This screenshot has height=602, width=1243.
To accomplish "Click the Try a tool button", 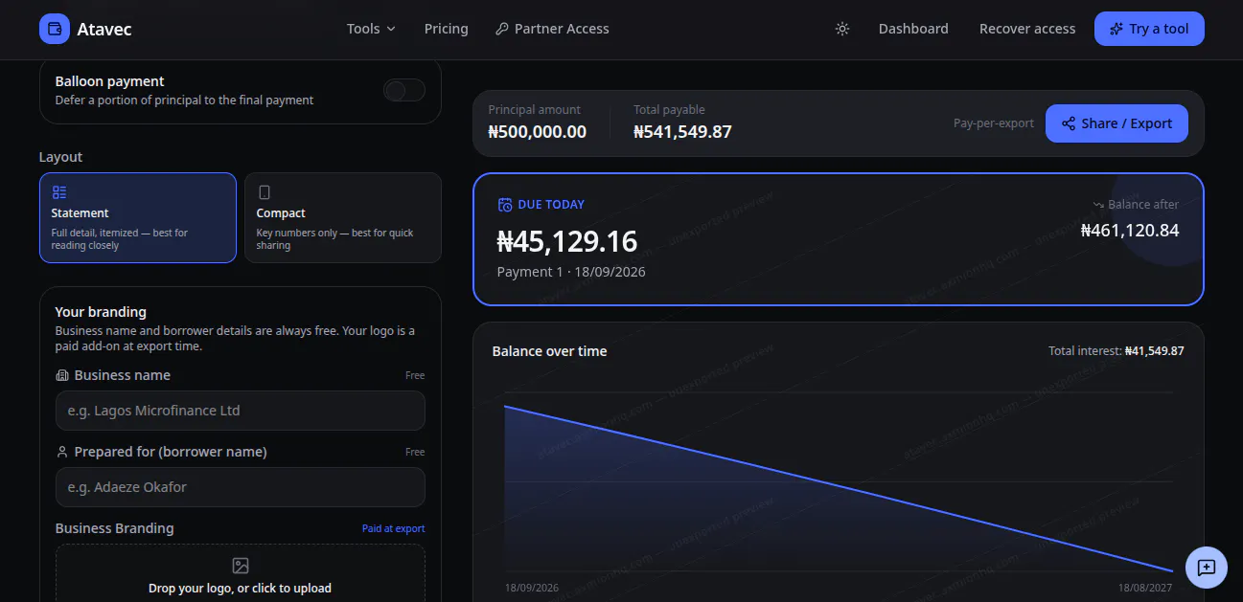I will click(x=1149, y=29).
